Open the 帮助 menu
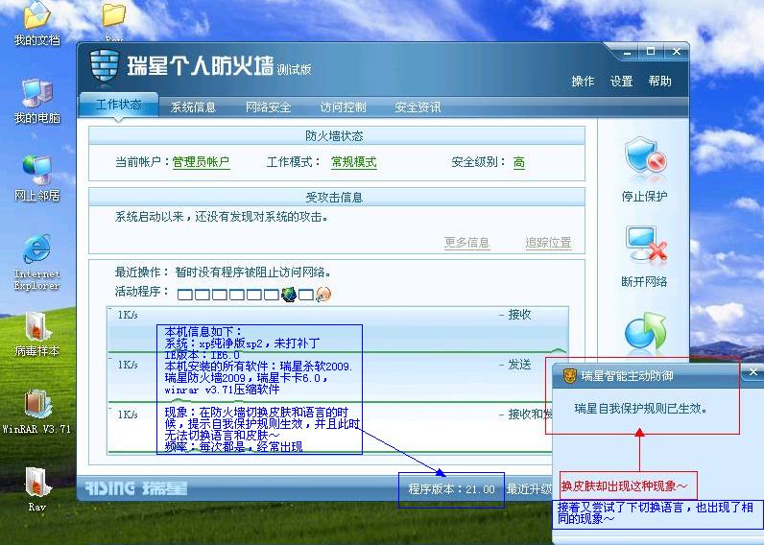764x545 pixels. point(659,82)
